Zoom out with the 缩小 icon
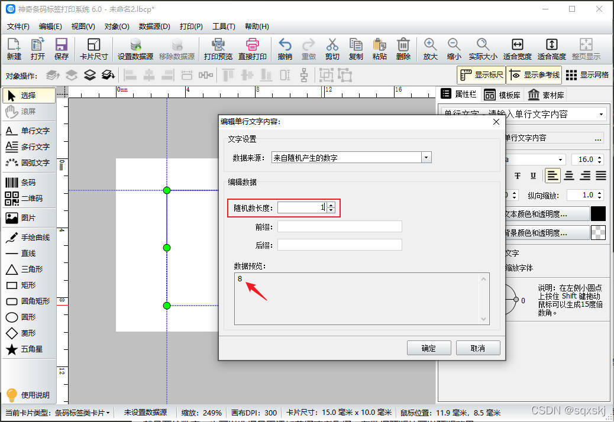 click(x=454, y=49)
